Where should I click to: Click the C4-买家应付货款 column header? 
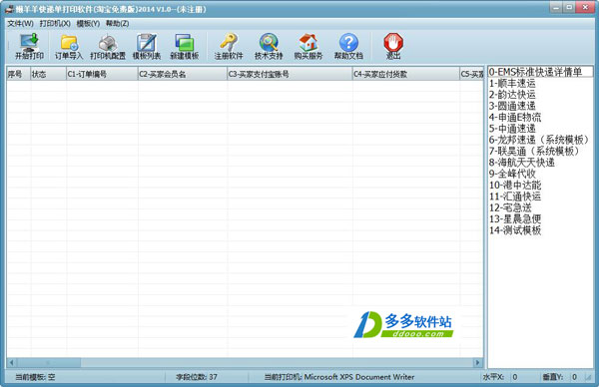[405, 74]
